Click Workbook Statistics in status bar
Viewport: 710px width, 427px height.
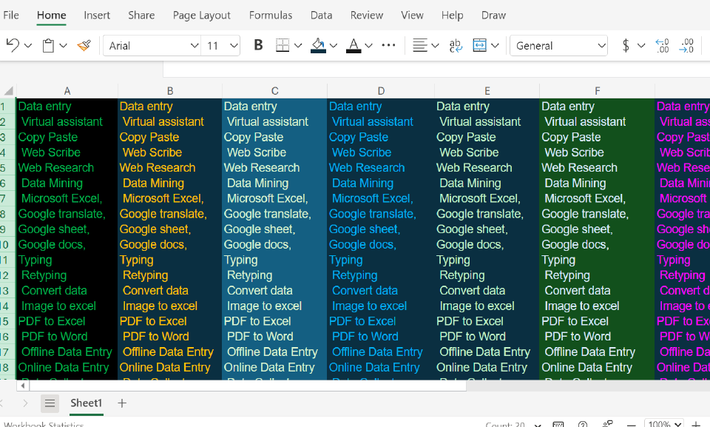pos(44,424)
